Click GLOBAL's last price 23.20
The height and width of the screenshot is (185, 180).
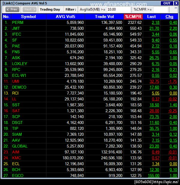tap(154, 146)
